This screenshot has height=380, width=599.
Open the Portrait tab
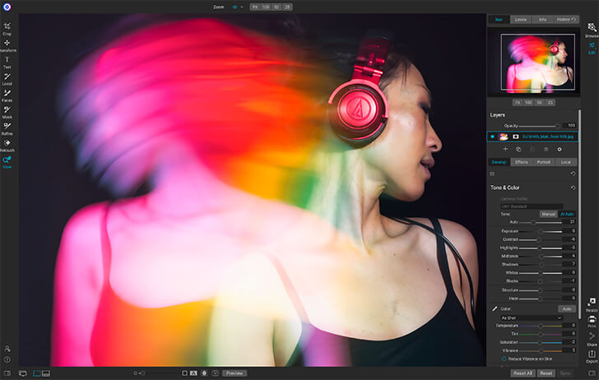[x=543, y=162]
